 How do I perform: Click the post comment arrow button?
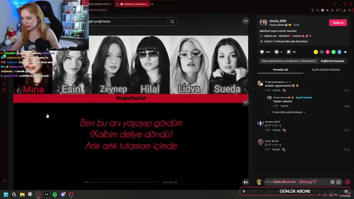pos(347,182)
